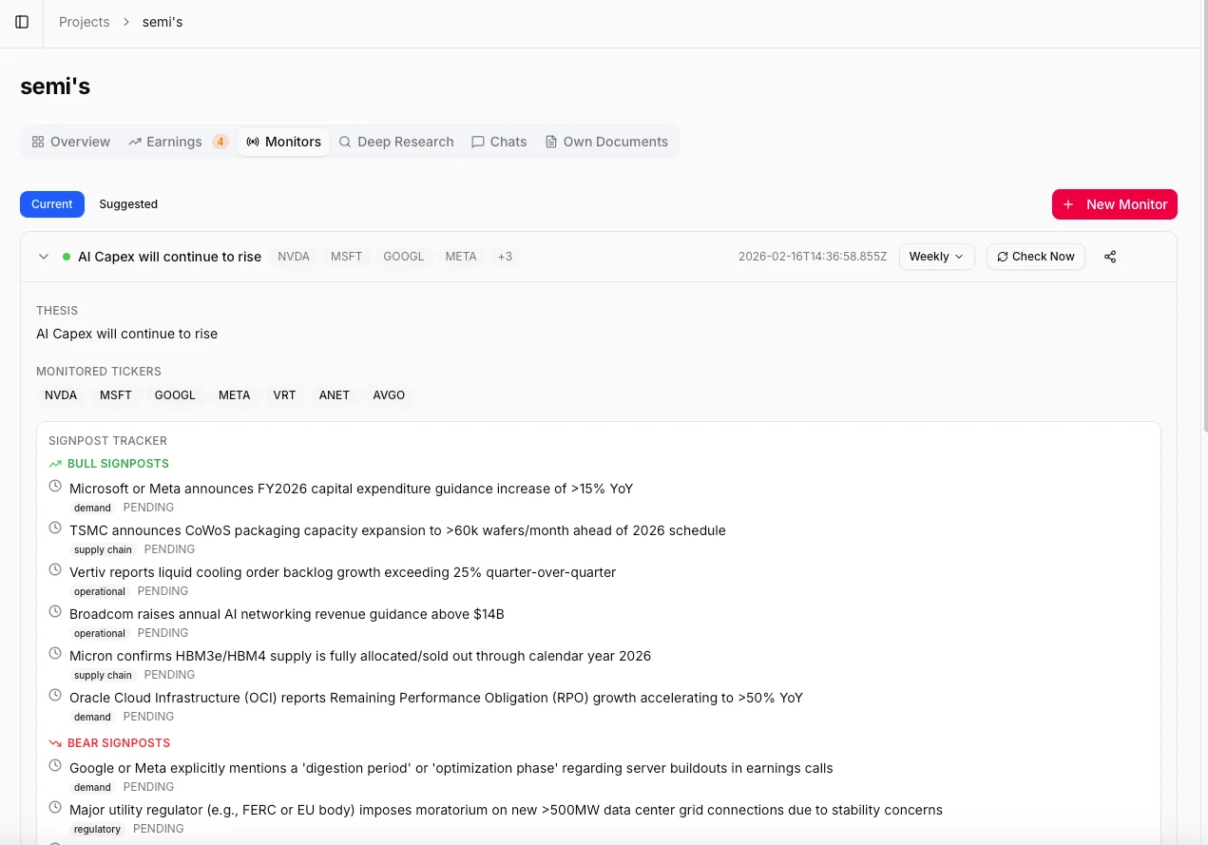The width and height of the screenshot is (1208, 845).
Task: Switch to the Suggested monitors view
Action: [x=128, y=203]
